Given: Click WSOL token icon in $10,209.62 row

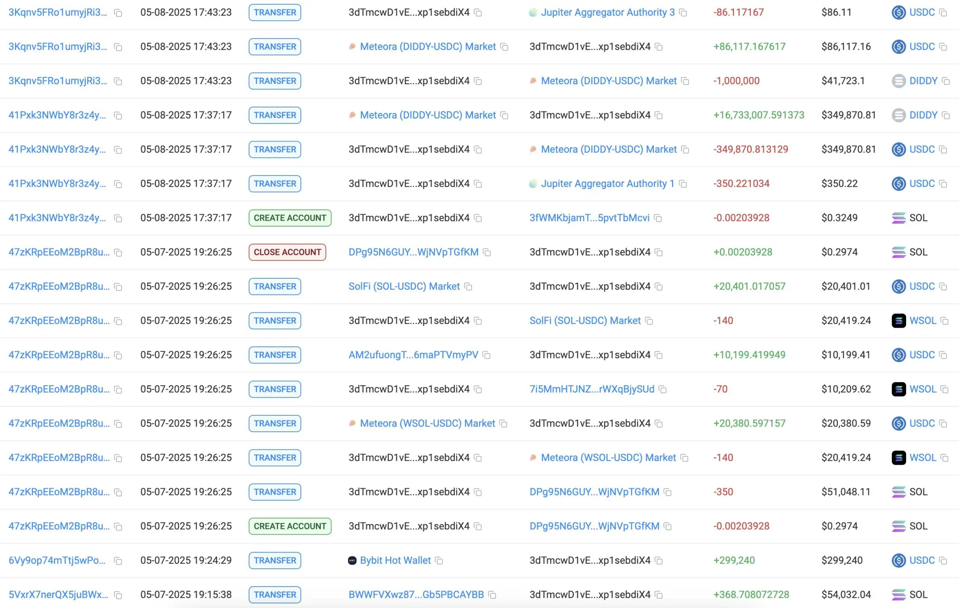Looking at the screenshot, I should coord(898,389).
